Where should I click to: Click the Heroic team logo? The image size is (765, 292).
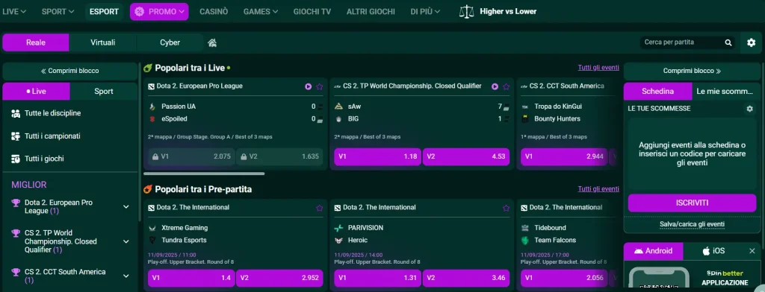[338, 240]
